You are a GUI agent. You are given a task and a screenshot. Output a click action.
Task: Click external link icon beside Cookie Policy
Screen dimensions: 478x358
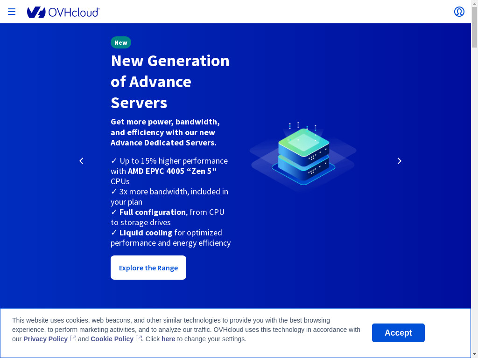139,339
